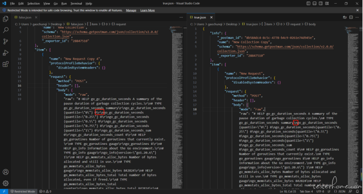Click the "_postman_id" key in true.json
The image size is (363, 194).
(x=230, y=38)
